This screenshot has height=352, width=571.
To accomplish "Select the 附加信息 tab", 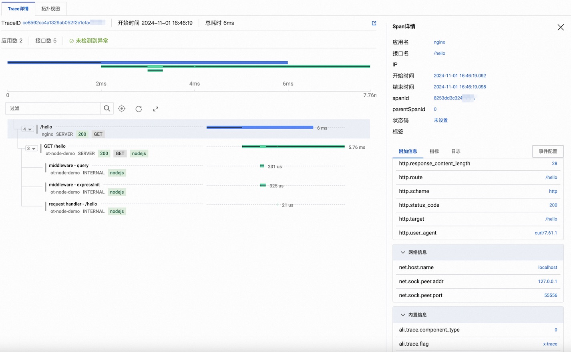I will [408, 151].
